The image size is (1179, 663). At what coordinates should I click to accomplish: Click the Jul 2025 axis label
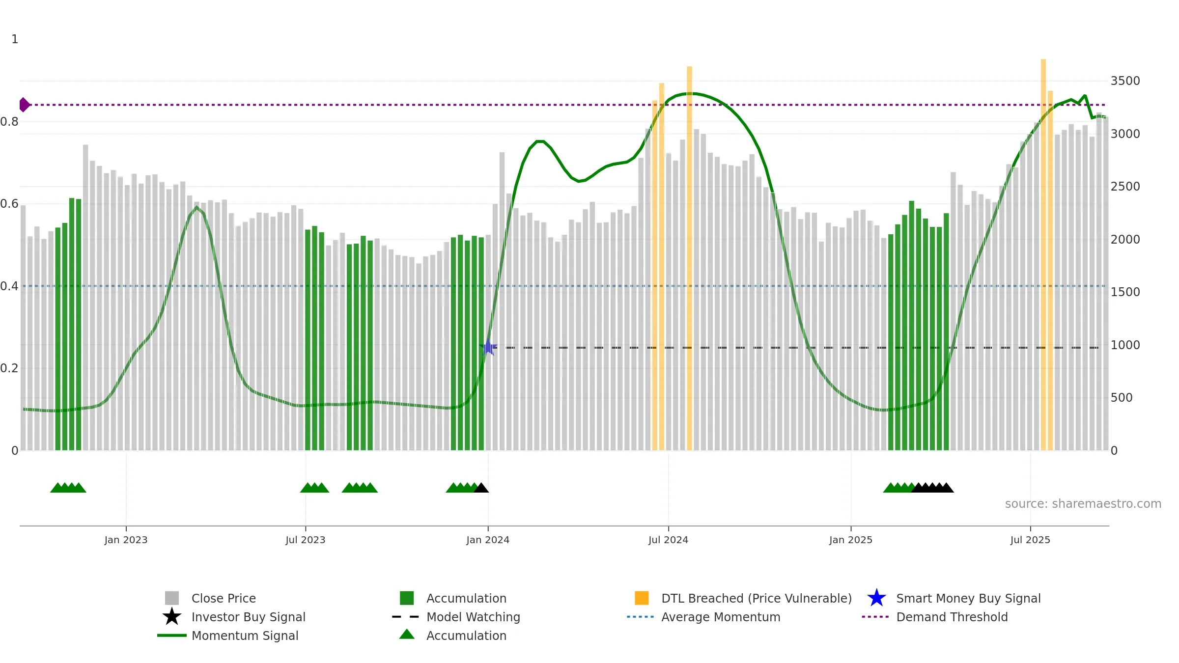(1030, 540)
